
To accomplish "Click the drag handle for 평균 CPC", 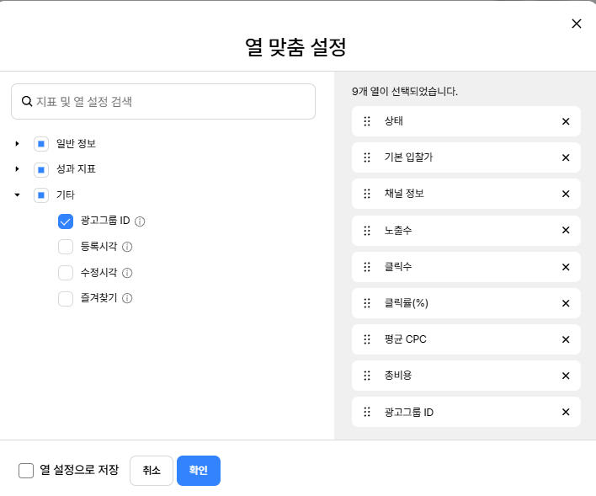I will click(367, 339).
